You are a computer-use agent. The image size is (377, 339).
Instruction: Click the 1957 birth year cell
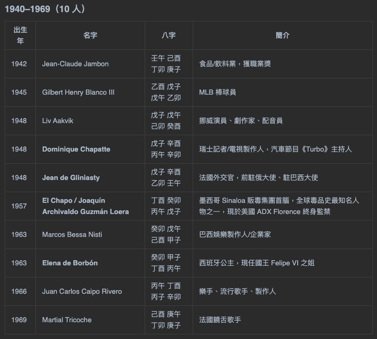click(19, 206)
